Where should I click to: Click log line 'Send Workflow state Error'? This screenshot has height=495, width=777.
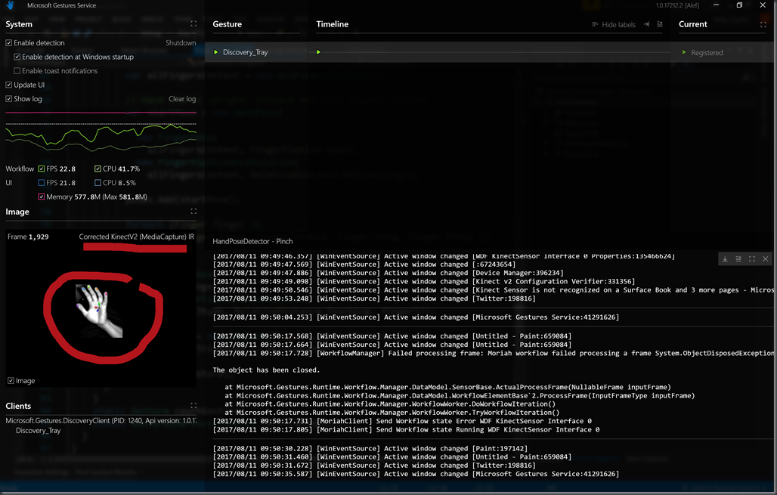pyautogui.click(x=402, y=421)
